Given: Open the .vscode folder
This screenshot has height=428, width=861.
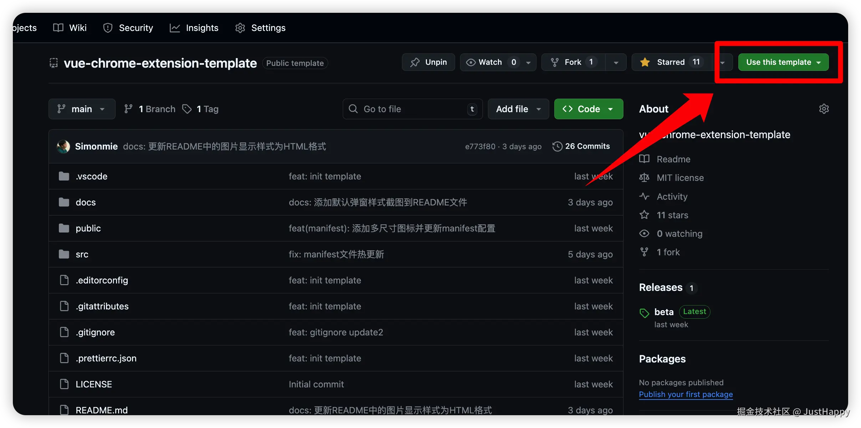Looking at the screenshot, I should click(91, 176).
